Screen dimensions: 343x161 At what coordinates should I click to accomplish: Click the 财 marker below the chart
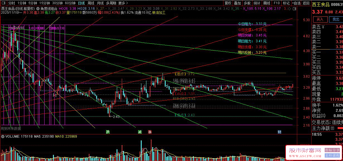(x=279, y=132)
